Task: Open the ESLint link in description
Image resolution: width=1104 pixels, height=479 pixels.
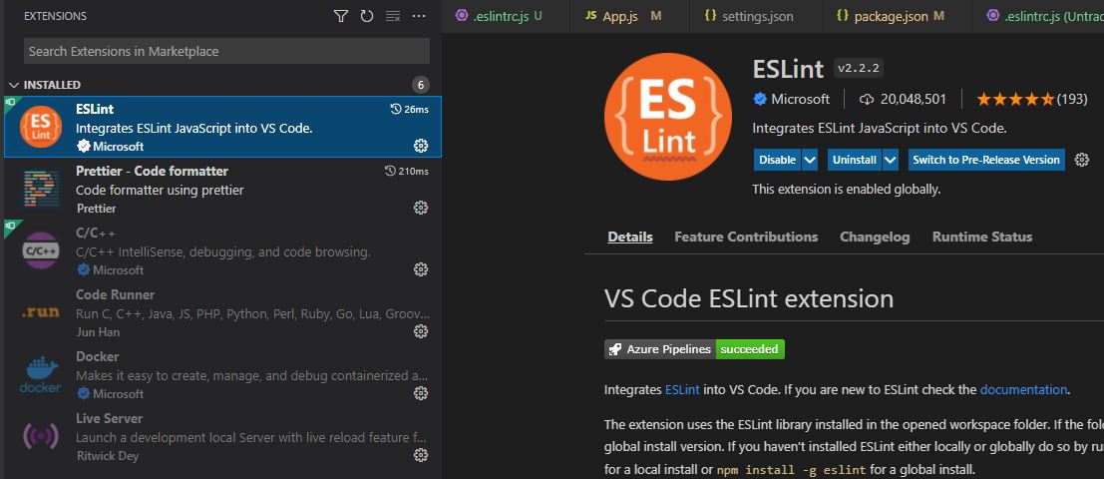Action: point(682,389)
